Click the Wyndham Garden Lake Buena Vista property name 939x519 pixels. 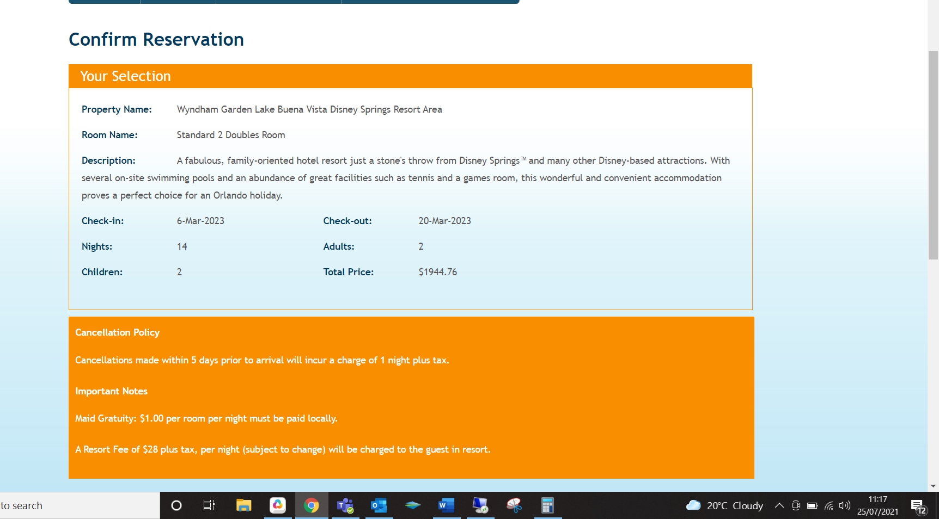coord(309,109)
